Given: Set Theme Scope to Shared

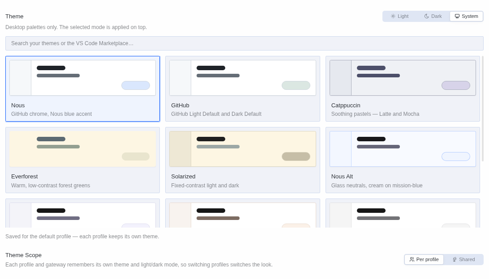Looking at the screenshot, I should 463,259.
